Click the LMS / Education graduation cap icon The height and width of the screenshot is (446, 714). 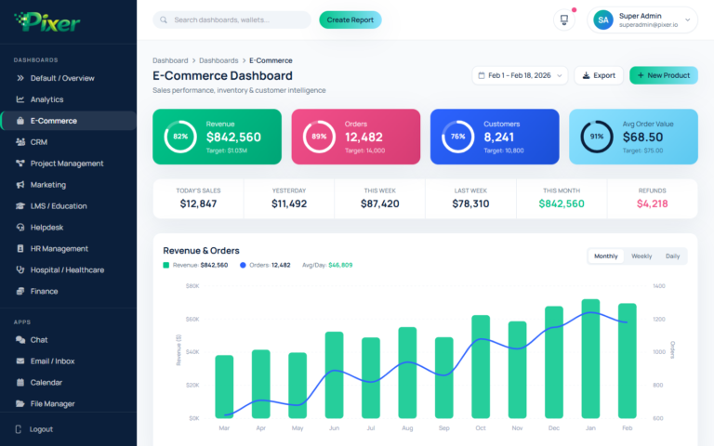pyautogui.click(x=20, y=206)
